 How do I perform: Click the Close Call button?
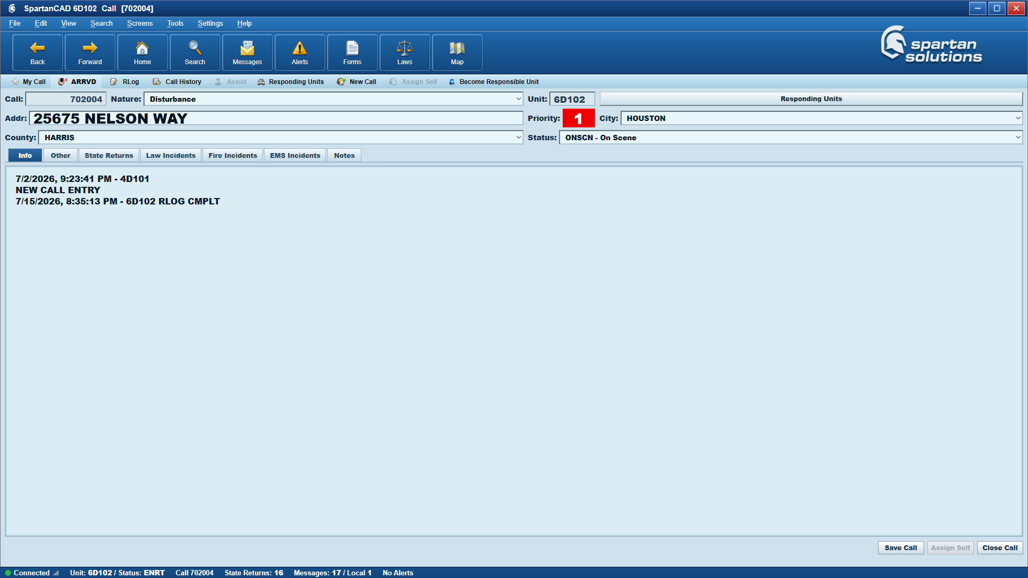click(1000, 548)
